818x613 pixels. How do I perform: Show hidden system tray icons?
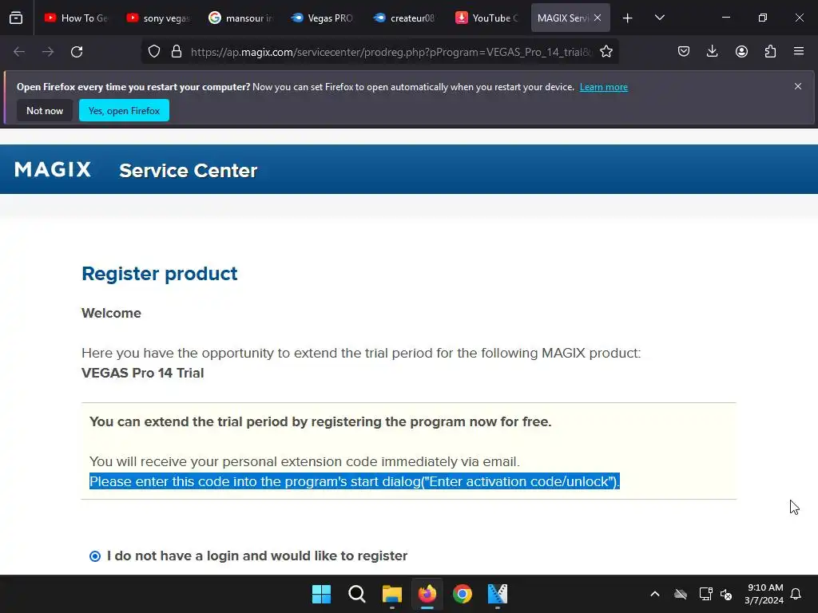pyautogui.click(x=655, y=594)
